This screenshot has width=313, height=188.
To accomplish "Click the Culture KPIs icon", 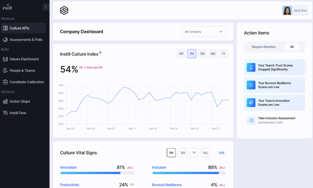I will (5, 28).
